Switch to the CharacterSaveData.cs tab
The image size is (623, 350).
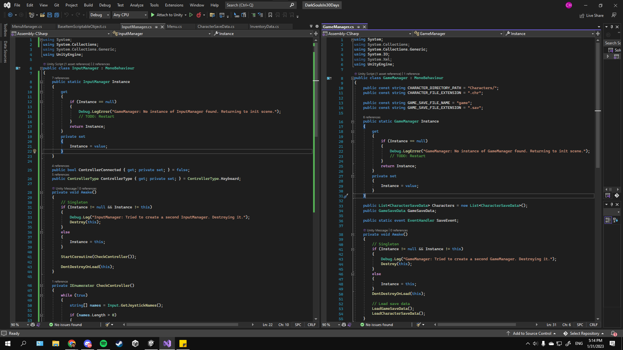click(x=216, y=27)
